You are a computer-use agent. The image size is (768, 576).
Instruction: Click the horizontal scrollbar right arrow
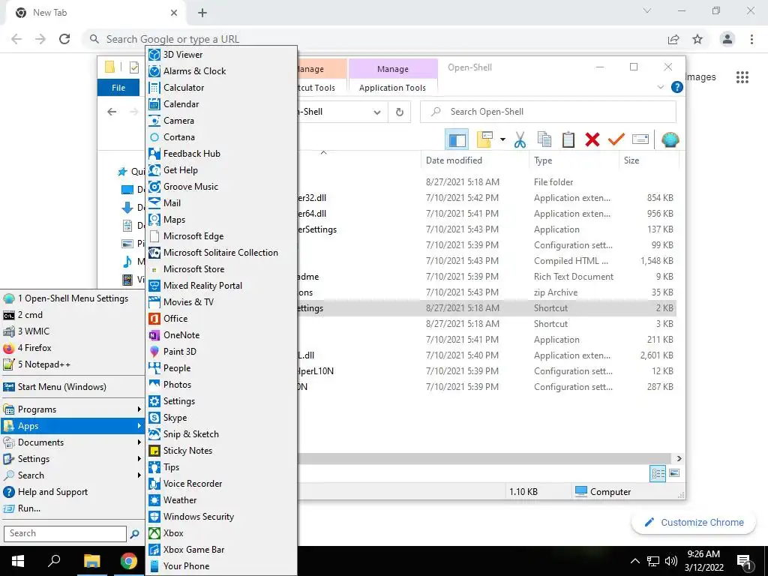click(679, 459)
